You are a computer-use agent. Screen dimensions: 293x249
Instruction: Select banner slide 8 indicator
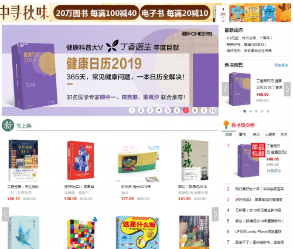[195, 110]
